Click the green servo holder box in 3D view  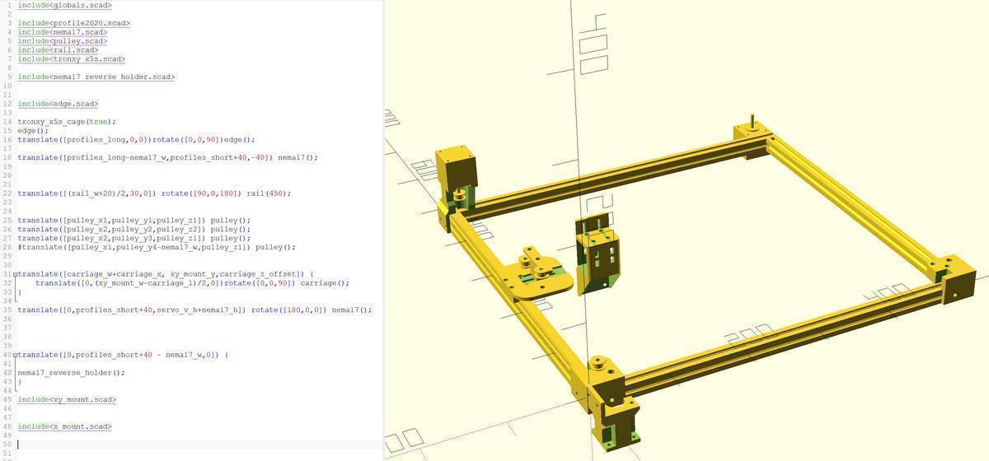tap(600, 255)
